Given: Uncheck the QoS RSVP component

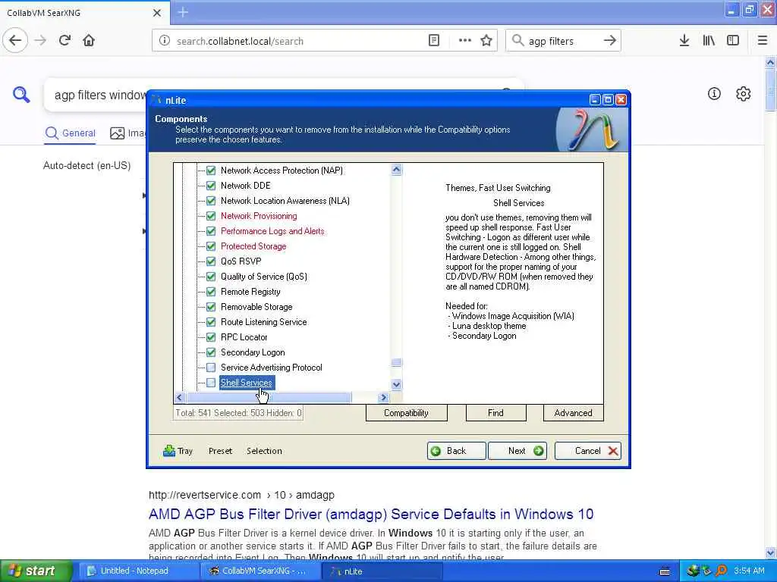Looking at the screenshot, I should coord(211,261).
